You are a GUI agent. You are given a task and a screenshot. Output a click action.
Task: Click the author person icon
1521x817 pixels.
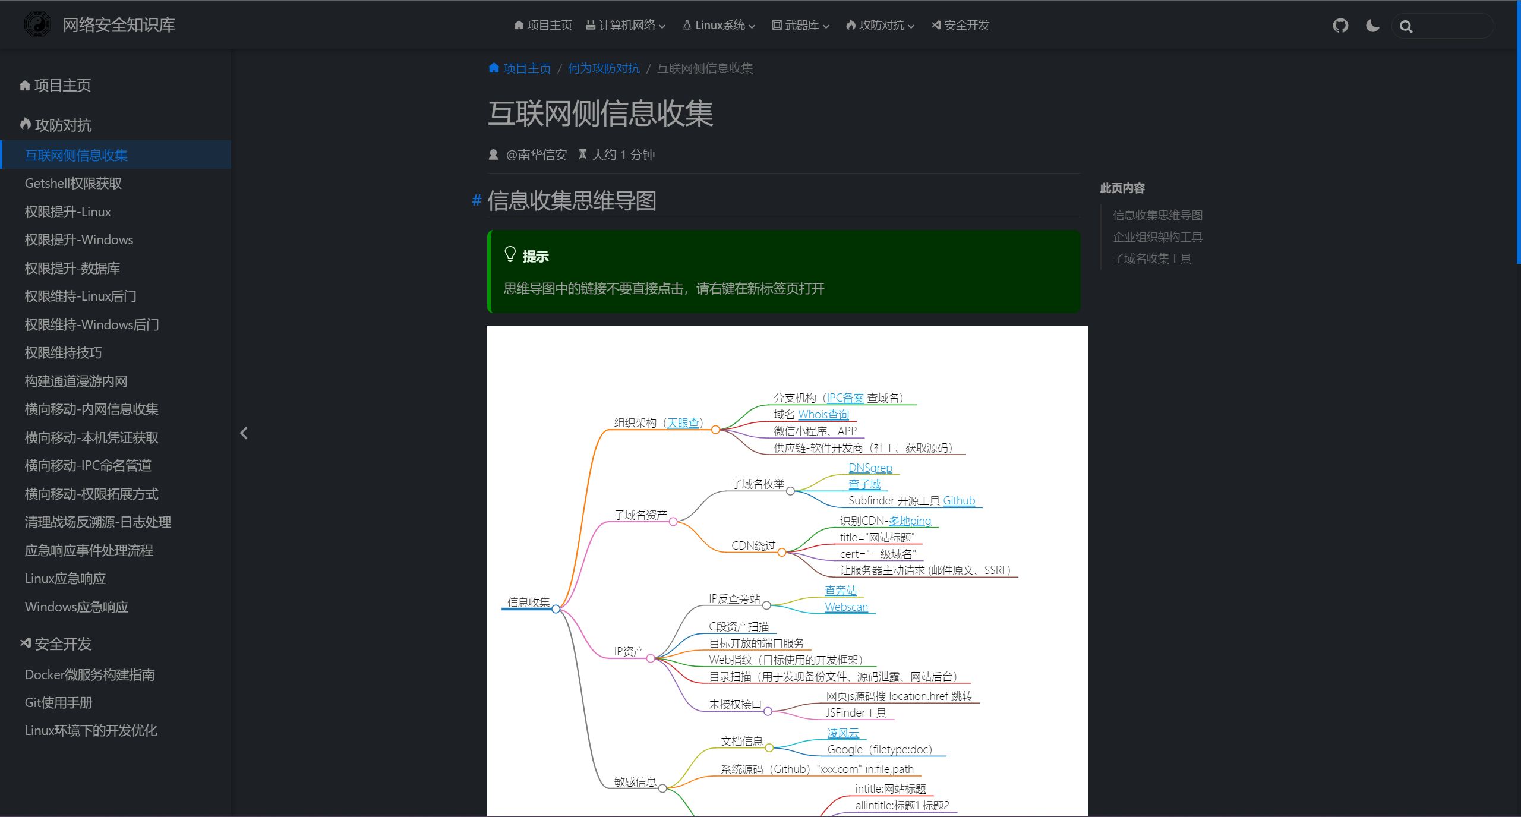(493, 154)
